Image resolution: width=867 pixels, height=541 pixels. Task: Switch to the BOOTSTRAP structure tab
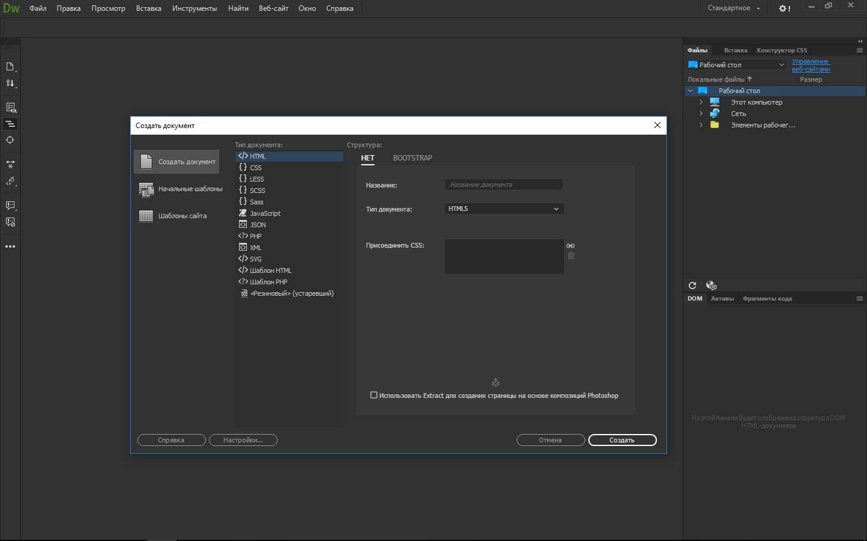(x=412, y=158)
